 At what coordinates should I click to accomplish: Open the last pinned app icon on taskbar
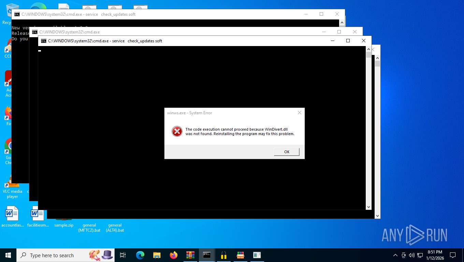[x=257, y=255]
